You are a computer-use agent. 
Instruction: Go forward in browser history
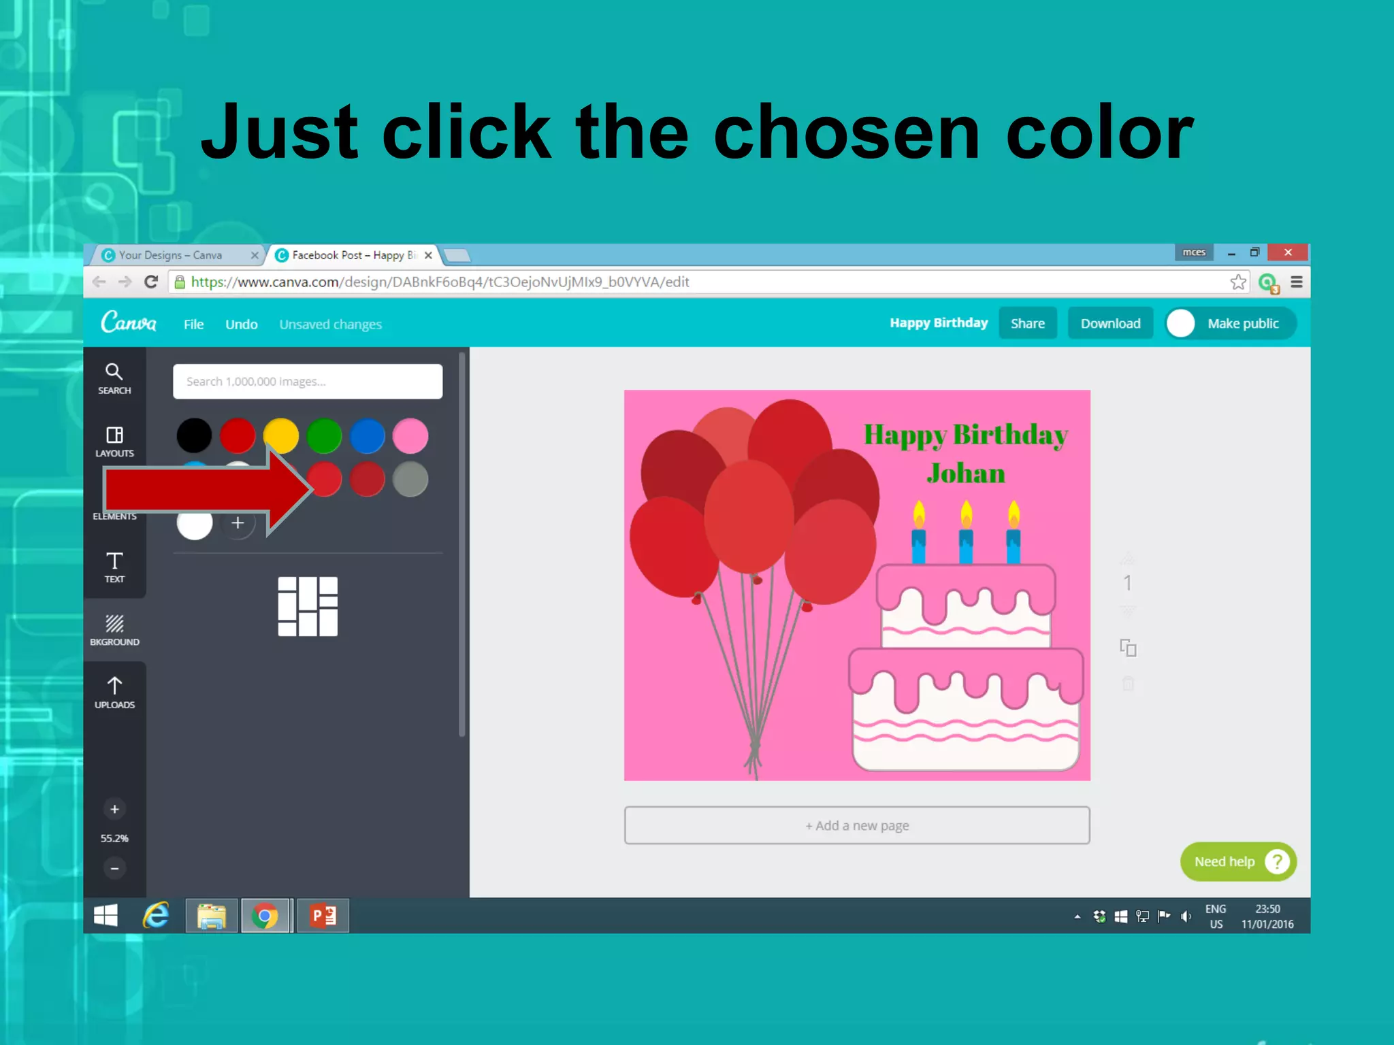click(125, 282)
